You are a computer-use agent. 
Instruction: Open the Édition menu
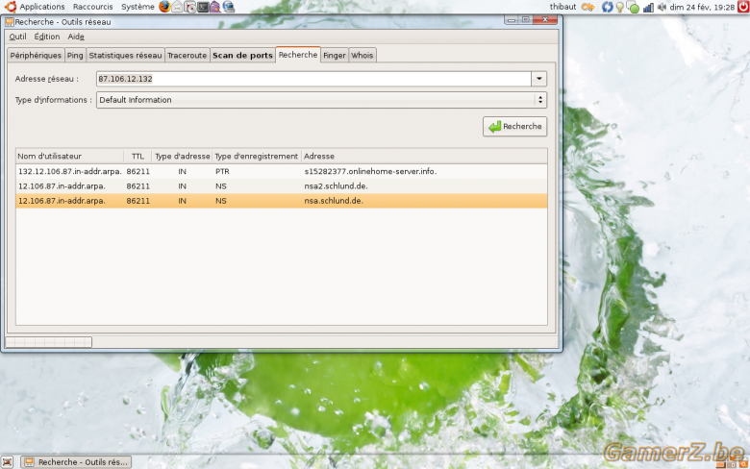[47, 37]
